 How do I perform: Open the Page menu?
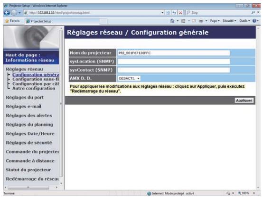point(215,21)
